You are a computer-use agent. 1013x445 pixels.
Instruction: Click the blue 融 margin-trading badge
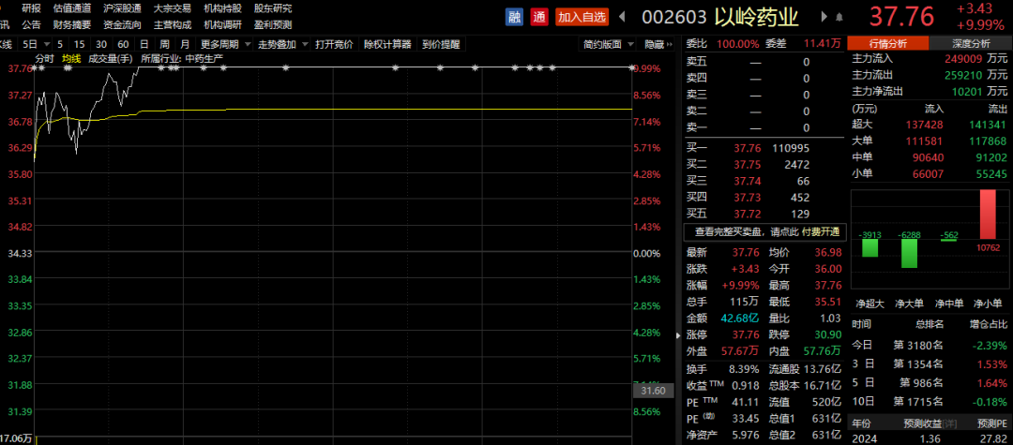515,16
